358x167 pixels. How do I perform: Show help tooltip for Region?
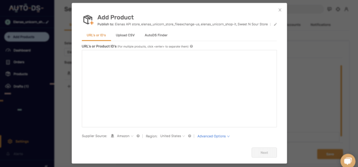(x=189, y=136)
